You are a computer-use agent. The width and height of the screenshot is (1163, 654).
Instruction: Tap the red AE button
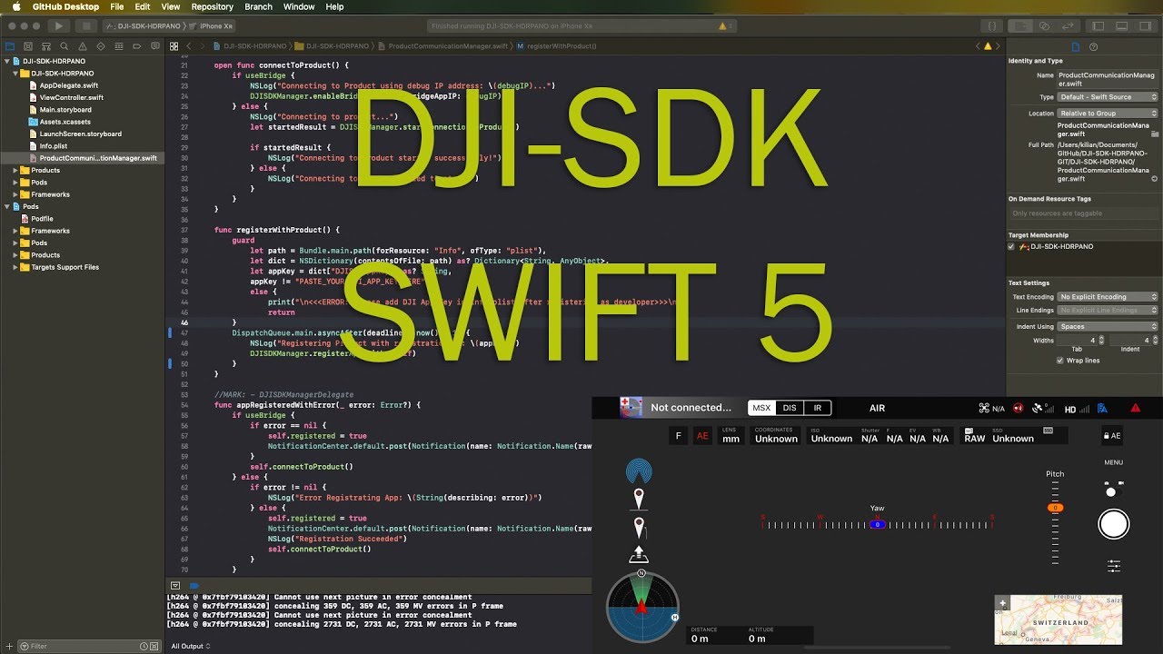(702, 437)
